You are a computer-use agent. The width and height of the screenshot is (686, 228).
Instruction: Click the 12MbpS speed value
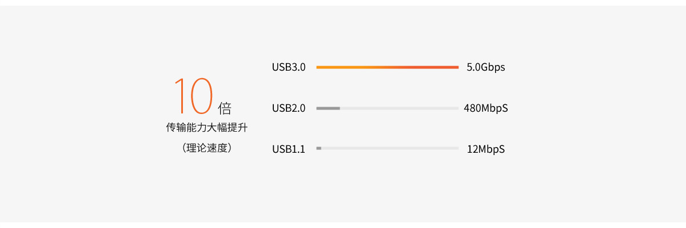tap(486, 149)
